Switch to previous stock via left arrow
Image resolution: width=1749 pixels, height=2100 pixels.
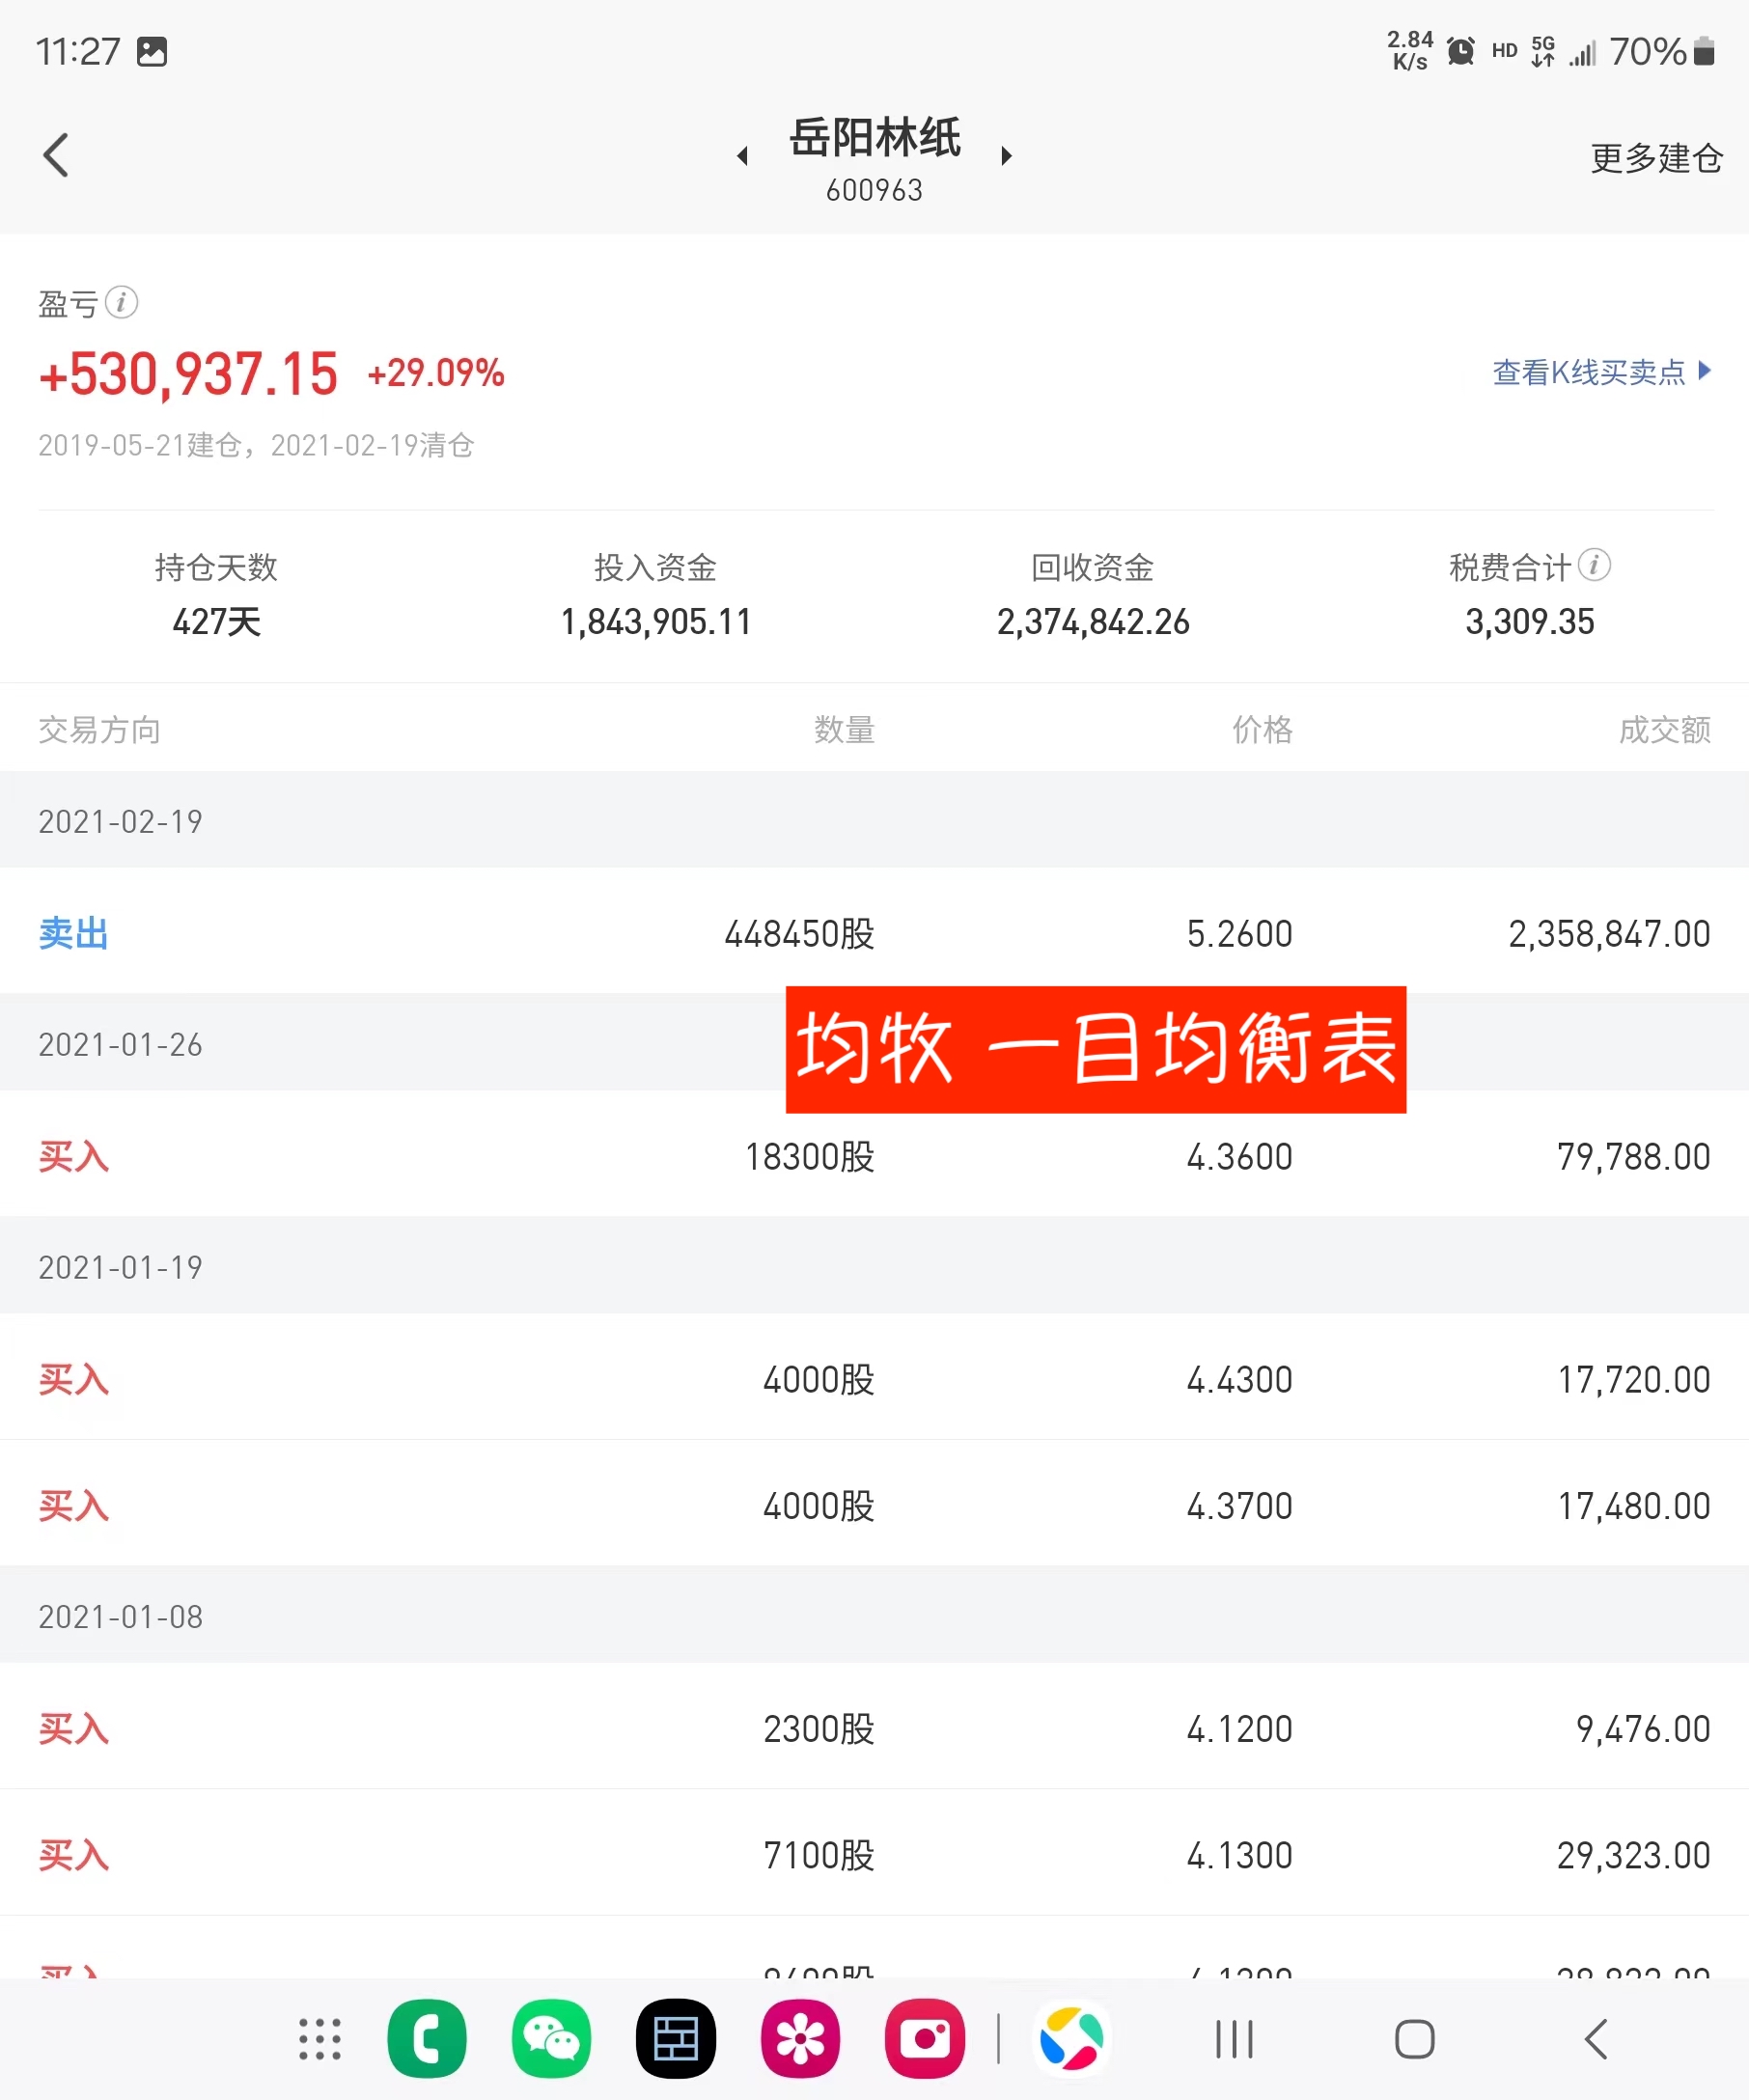pyautogui.click(x=741, y=155)
